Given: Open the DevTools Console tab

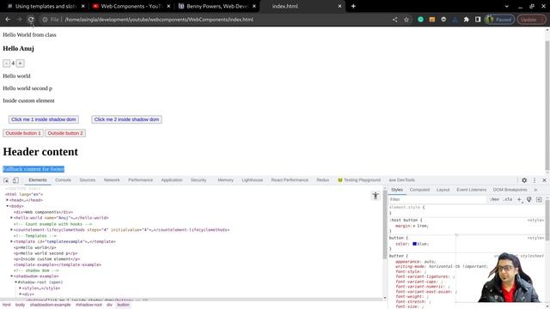Looking at the screenshot, I should 63,180.
